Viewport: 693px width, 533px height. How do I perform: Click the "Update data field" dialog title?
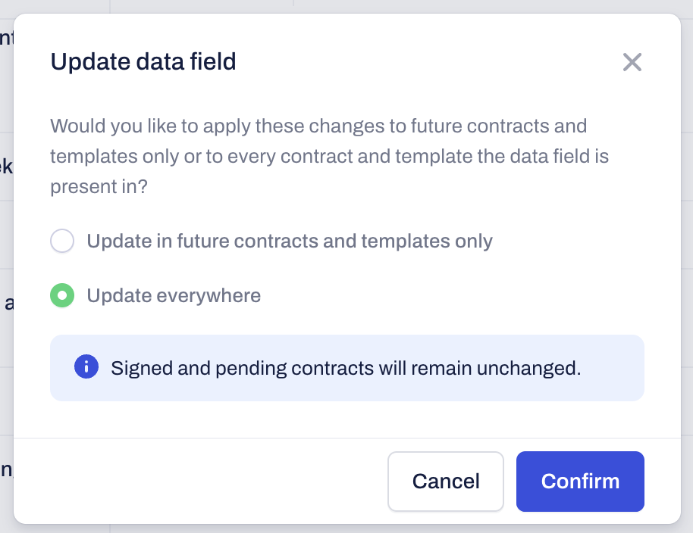[143, 61]
